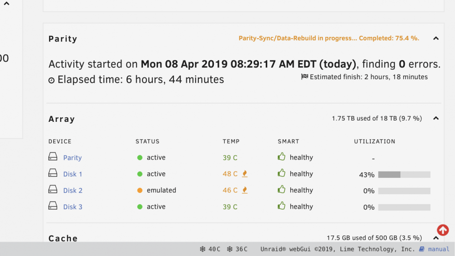Click the Disk 2 drive icon

coord(53,189)
